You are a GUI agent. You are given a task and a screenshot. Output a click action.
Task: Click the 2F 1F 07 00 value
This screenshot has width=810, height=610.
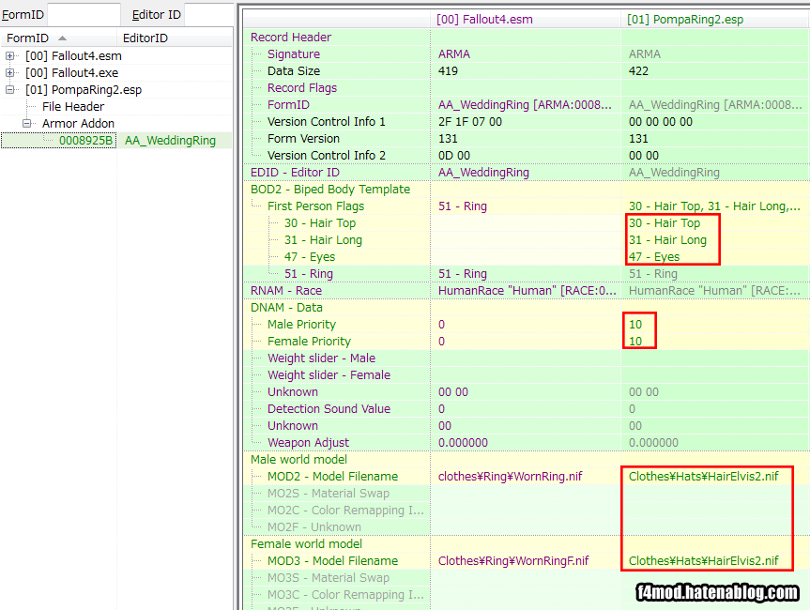click(x=470, y=122)
